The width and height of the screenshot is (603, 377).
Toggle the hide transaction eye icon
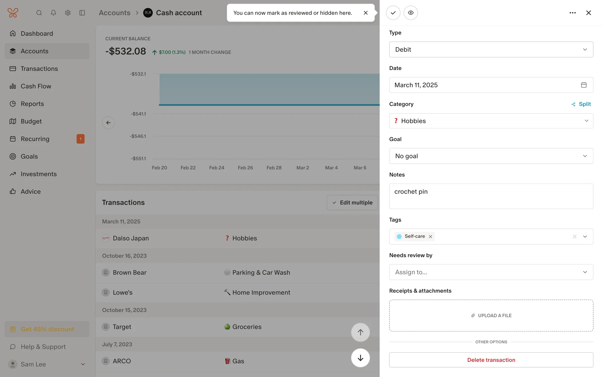[410, 13]
